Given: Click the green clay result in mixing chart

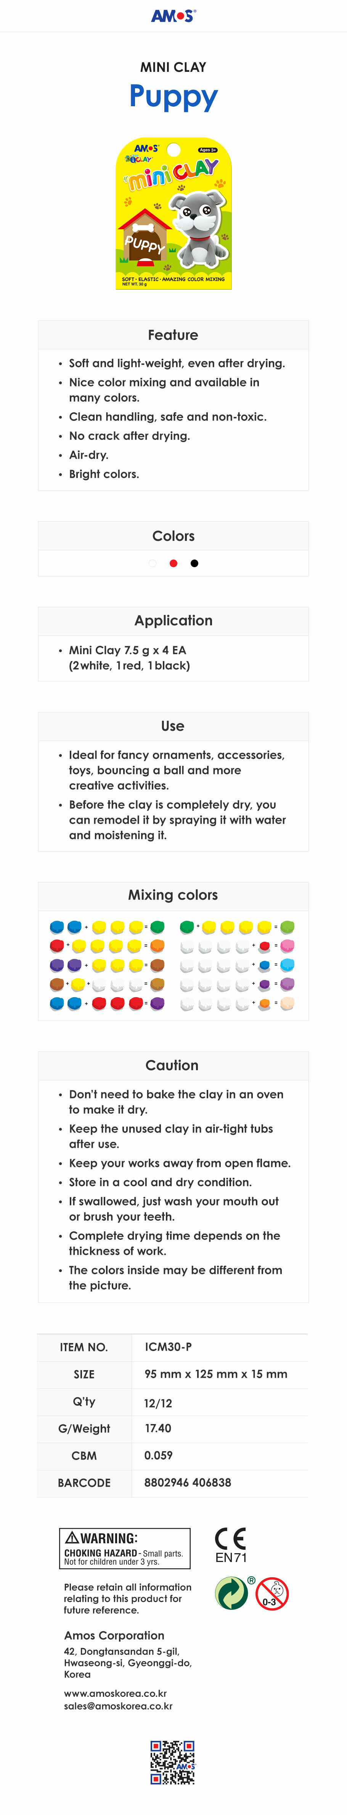Looking at the screenshot, I should coord(157,926).
